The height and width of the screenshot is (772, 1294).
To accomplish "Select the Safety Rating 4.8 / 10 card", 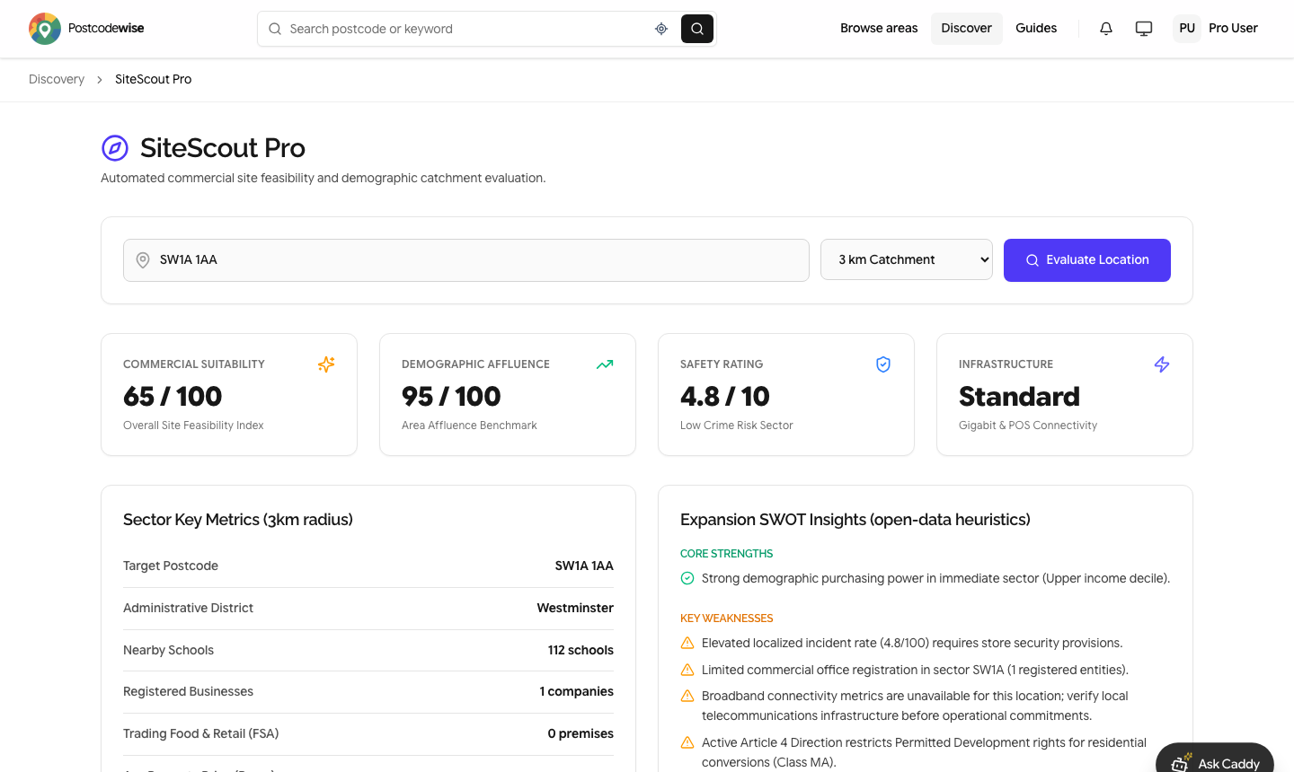I will coord(786,395).
